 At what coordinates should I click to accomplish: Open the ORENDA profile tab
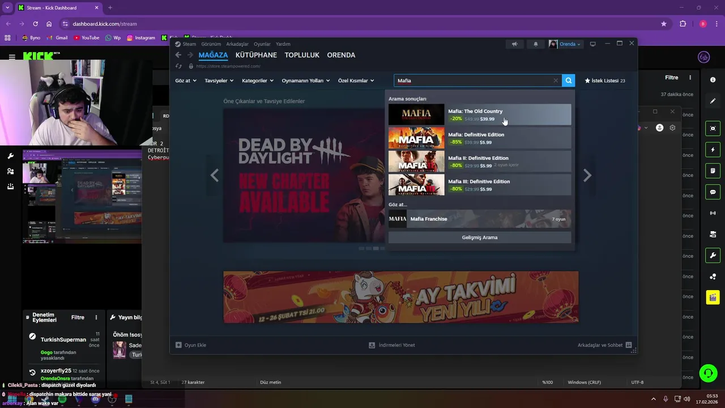coord(341,55)
